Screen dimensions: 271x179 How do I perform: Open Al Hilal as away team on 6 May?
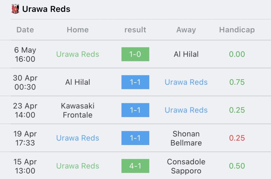point(186,54)
